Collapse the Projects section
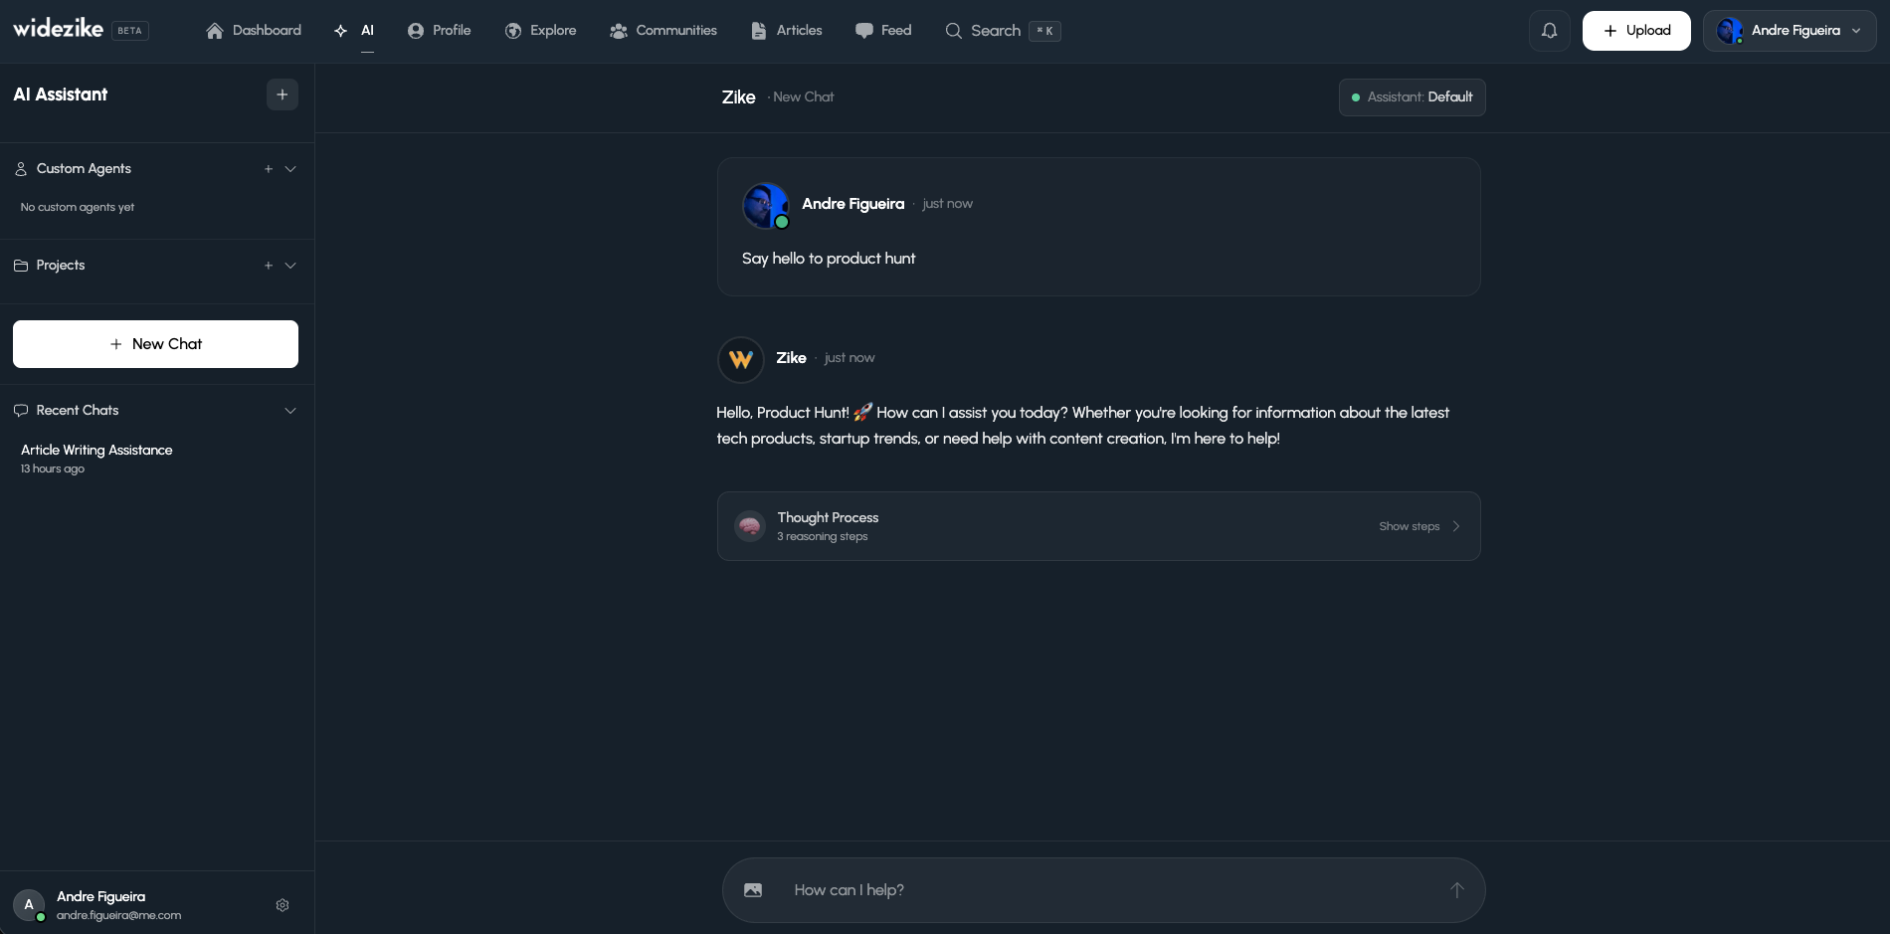Screen dimensions: 1890x934 (x=289, y=266)
